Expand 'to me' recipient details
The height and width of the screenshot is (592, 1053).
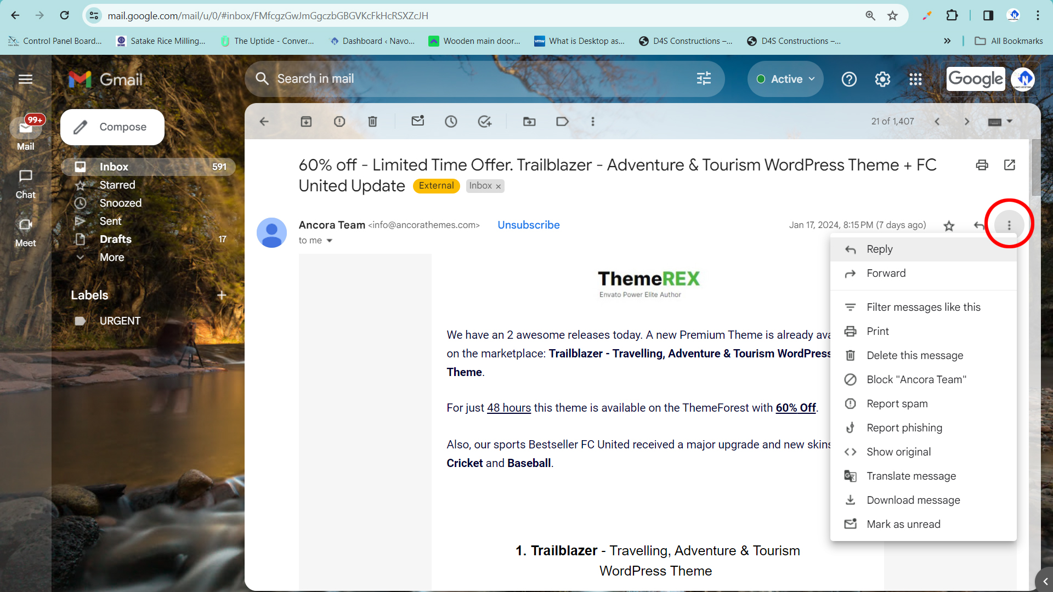329,241
